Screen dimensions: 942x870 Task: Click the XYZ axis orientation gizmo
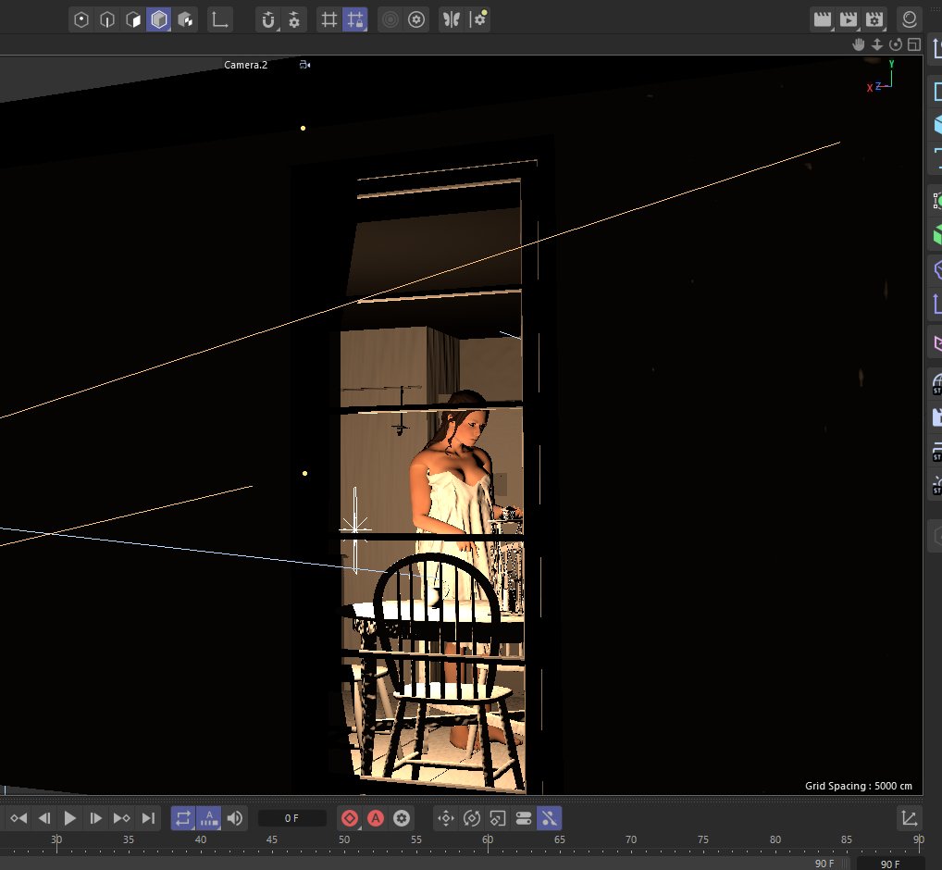[881, 76]
